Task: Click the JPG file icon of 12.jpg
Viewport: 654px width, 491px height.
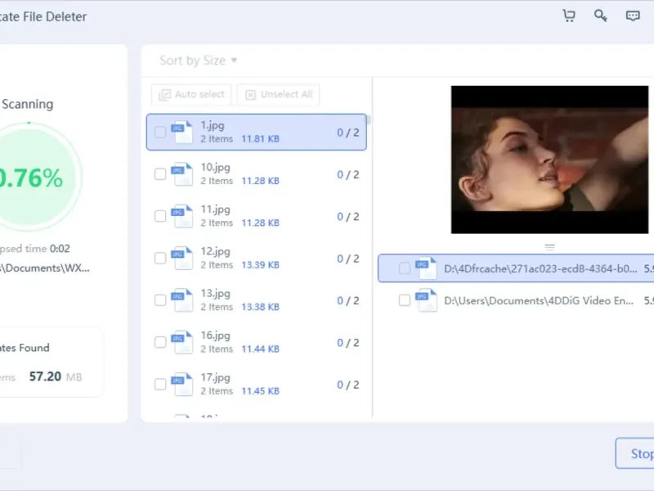Action: pos(182,258)
